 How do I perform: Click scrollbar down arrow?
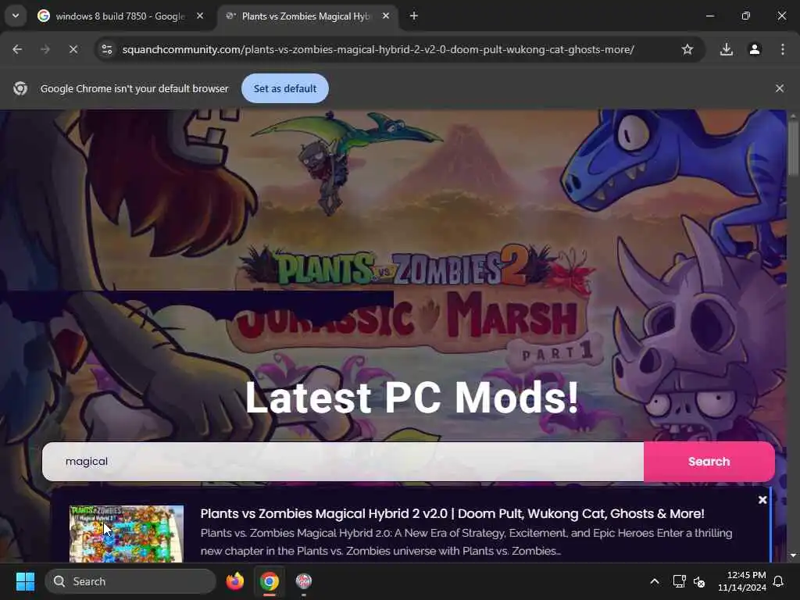[x=793, y=555]
